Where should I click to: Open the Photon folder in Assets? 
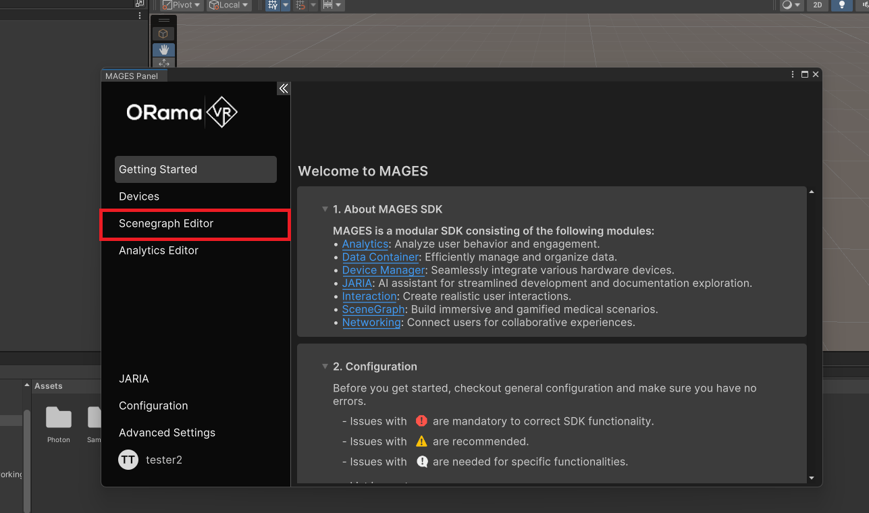(59, 424)
